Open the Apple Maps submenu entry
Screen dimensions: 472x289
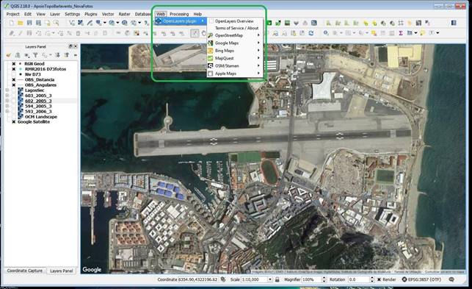click(235, 74)
